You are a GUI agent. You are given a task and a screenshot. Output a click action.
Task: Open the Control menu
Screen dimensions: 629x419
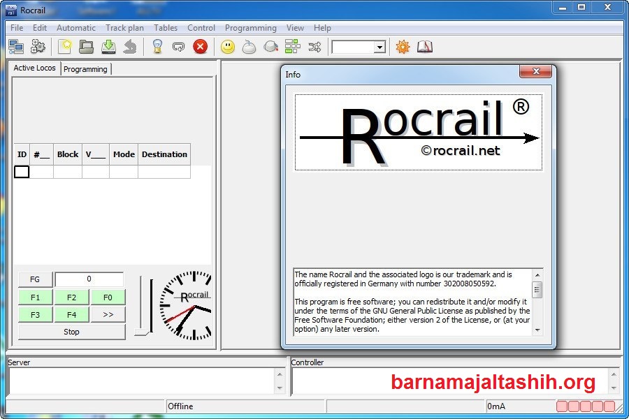click(201, 28)
